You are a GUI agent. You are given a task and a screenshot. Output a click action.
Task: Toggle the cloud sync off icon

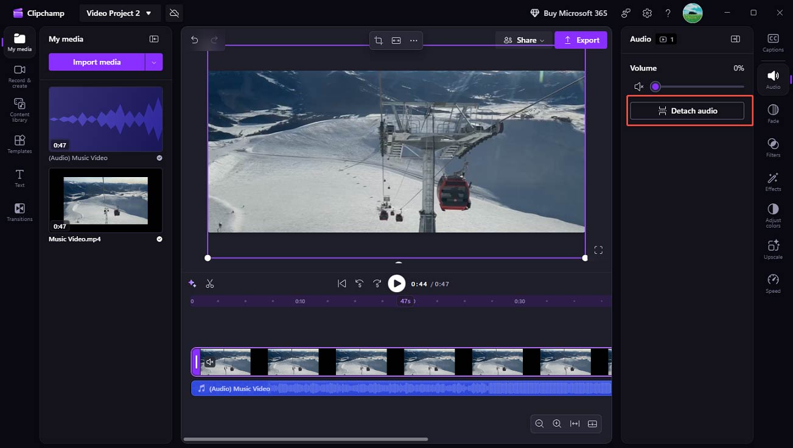point(174,13)
